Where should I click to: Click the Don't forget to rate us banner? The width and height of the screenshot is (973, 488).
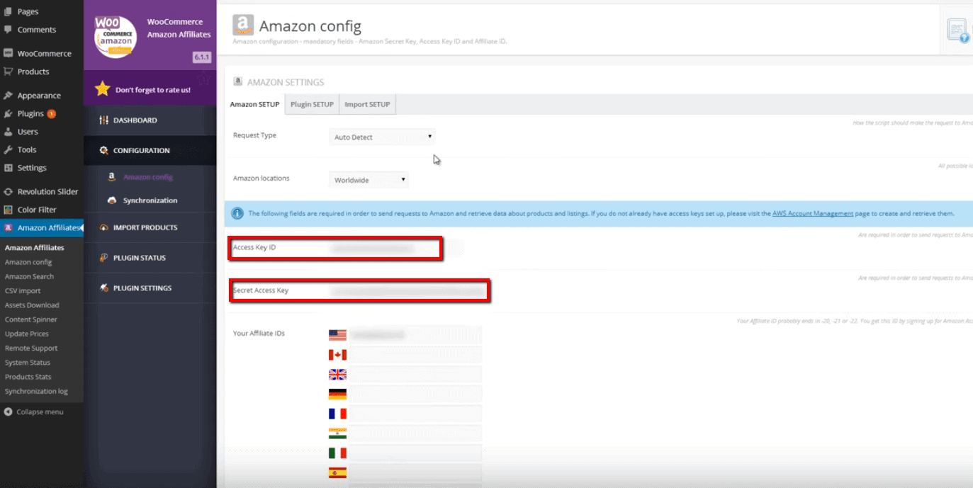(x=150, y=90)
